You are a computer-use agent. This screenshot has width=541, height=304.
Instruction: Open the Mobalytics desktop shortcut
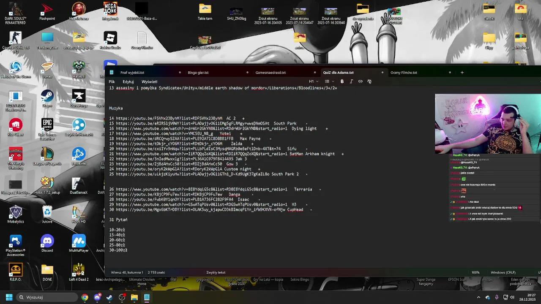16,214
